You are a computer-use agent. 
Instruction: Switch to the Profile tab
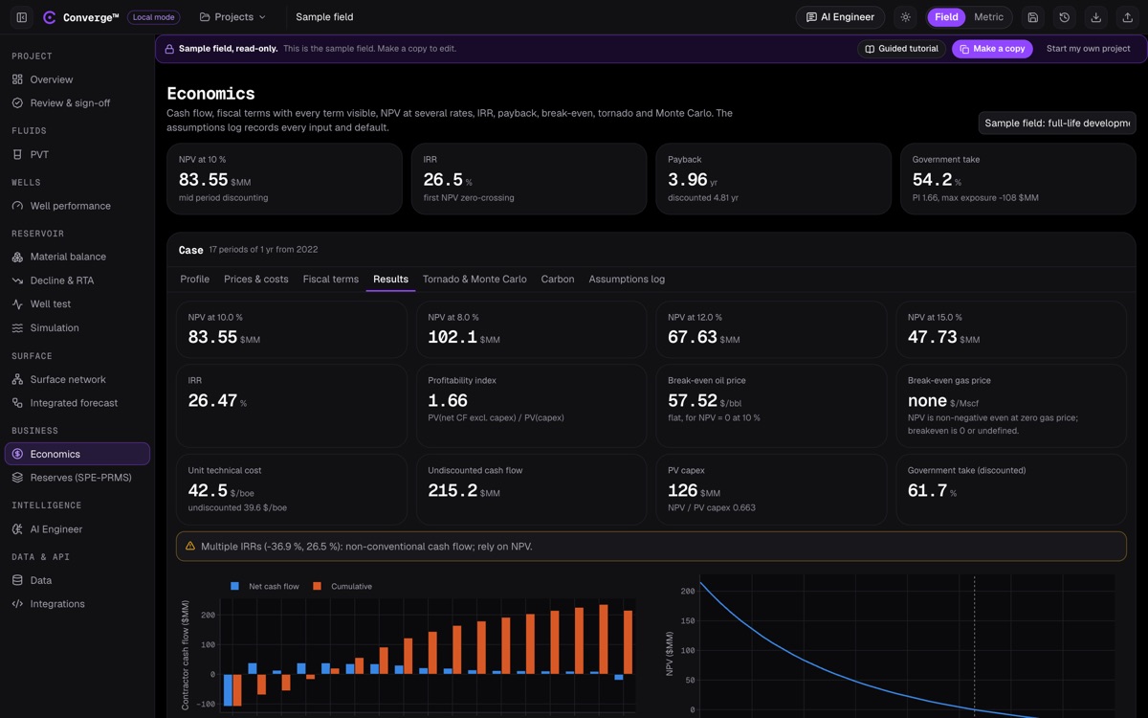195,280
